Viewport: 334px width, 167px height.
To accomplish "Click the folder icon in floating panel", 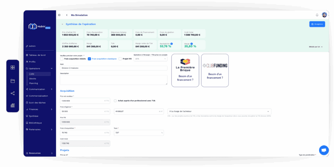I will pyautogui.click(x=13, y=81).
